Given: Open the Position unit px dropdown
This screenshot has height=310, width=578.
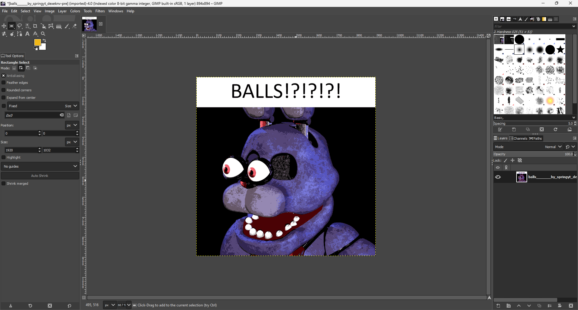Looking at the screenshot, I should pyautogui.click(x=72, y=125).
